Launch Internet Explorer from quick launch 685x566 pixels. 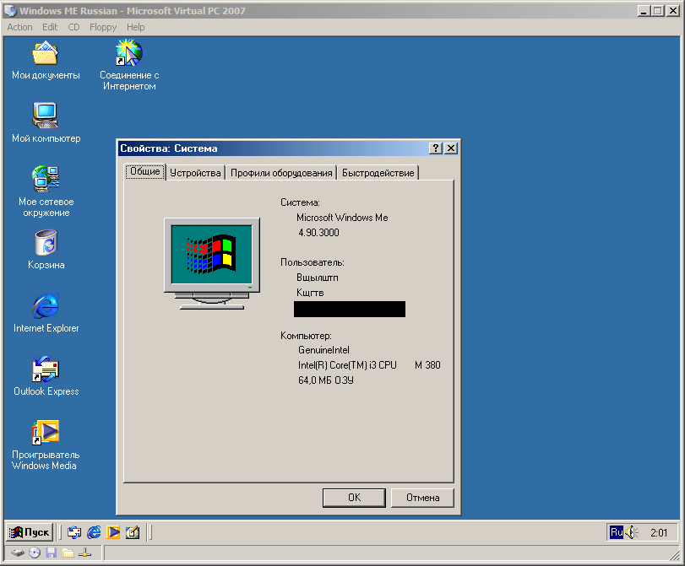[94, 532]
